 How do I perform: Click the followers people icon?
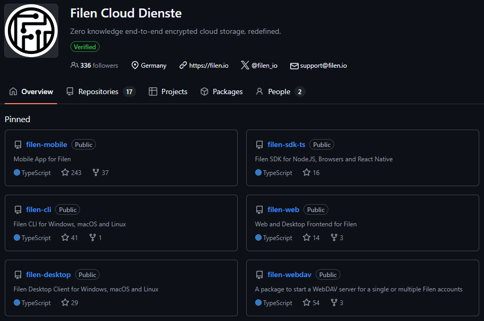click(x=74, y=66)
